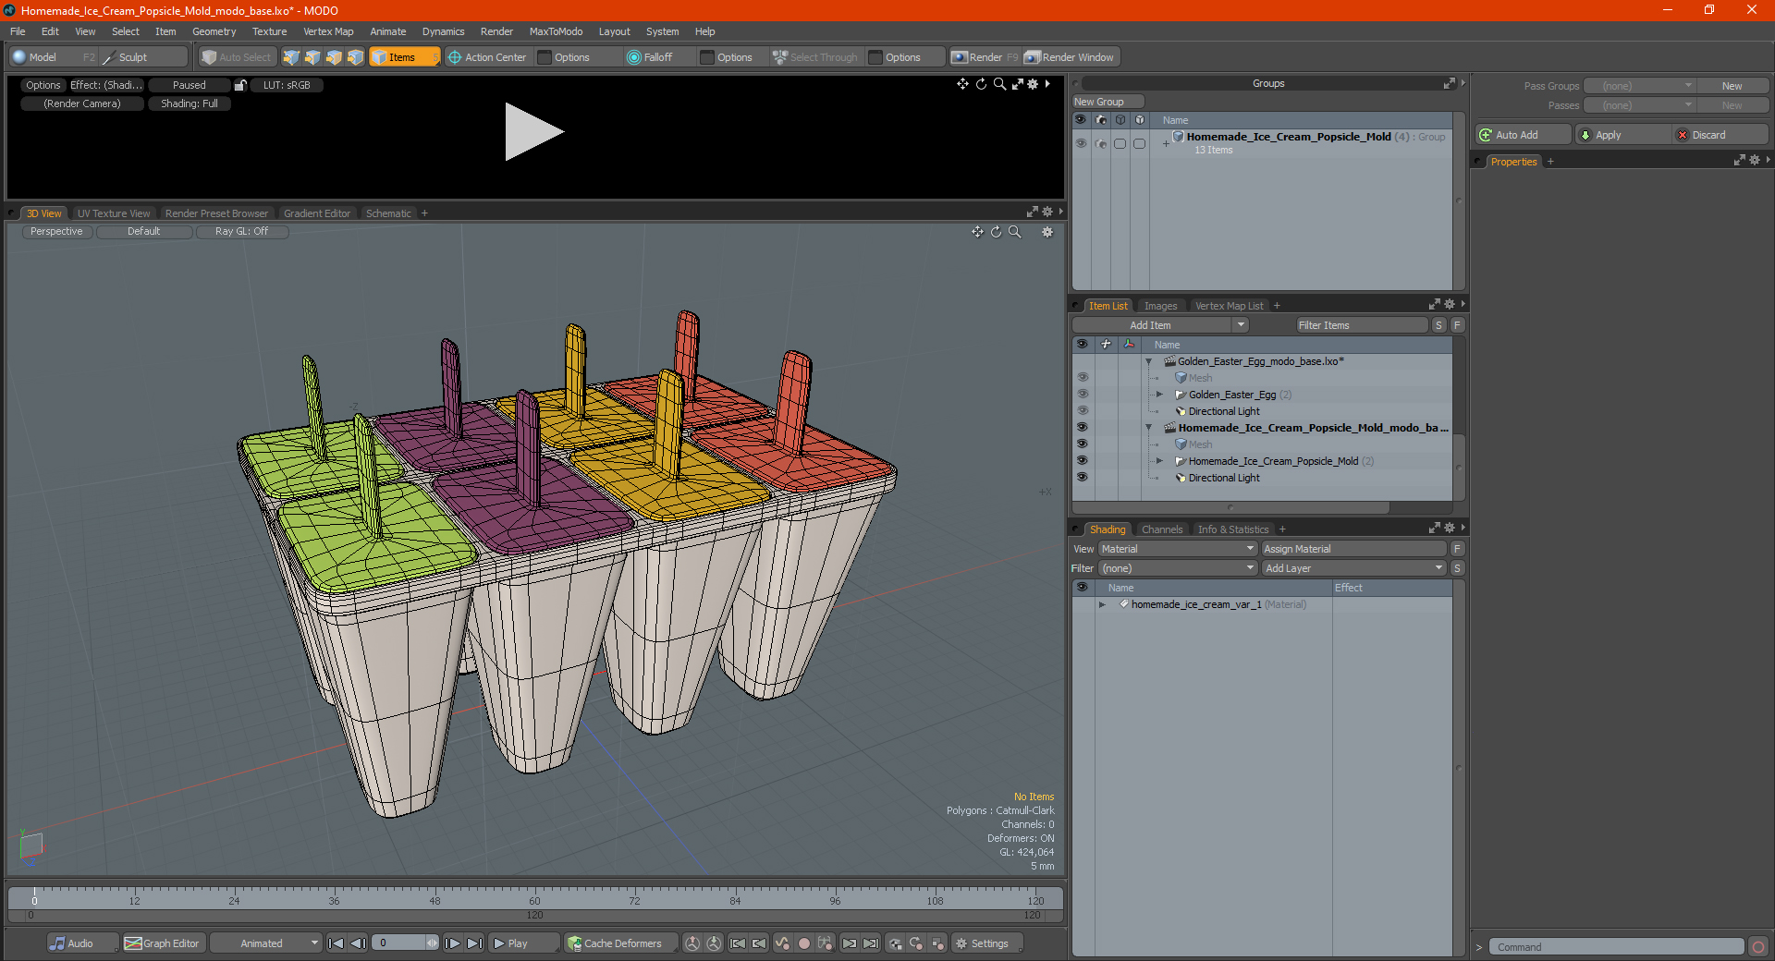Reset view icon in the preview render panel
This screenshot has height=961, width=1775.
981,84
